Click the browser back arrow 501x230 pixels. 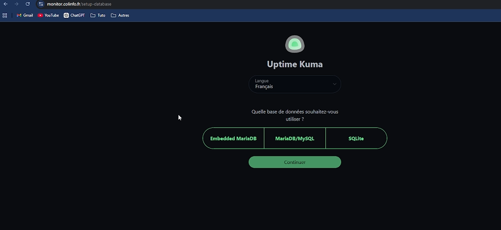tap(5, 4)
